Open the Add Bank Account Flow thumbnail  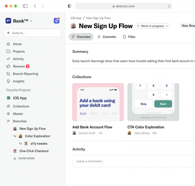point(98,102)
